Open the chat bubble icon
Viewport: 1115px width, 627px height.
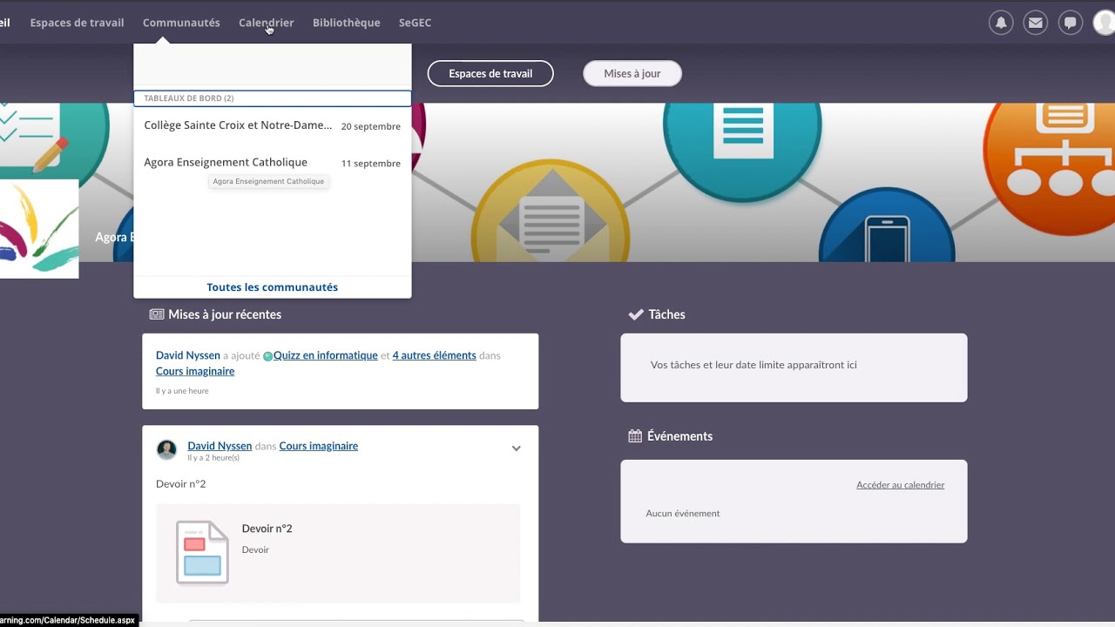[1070, 23]
